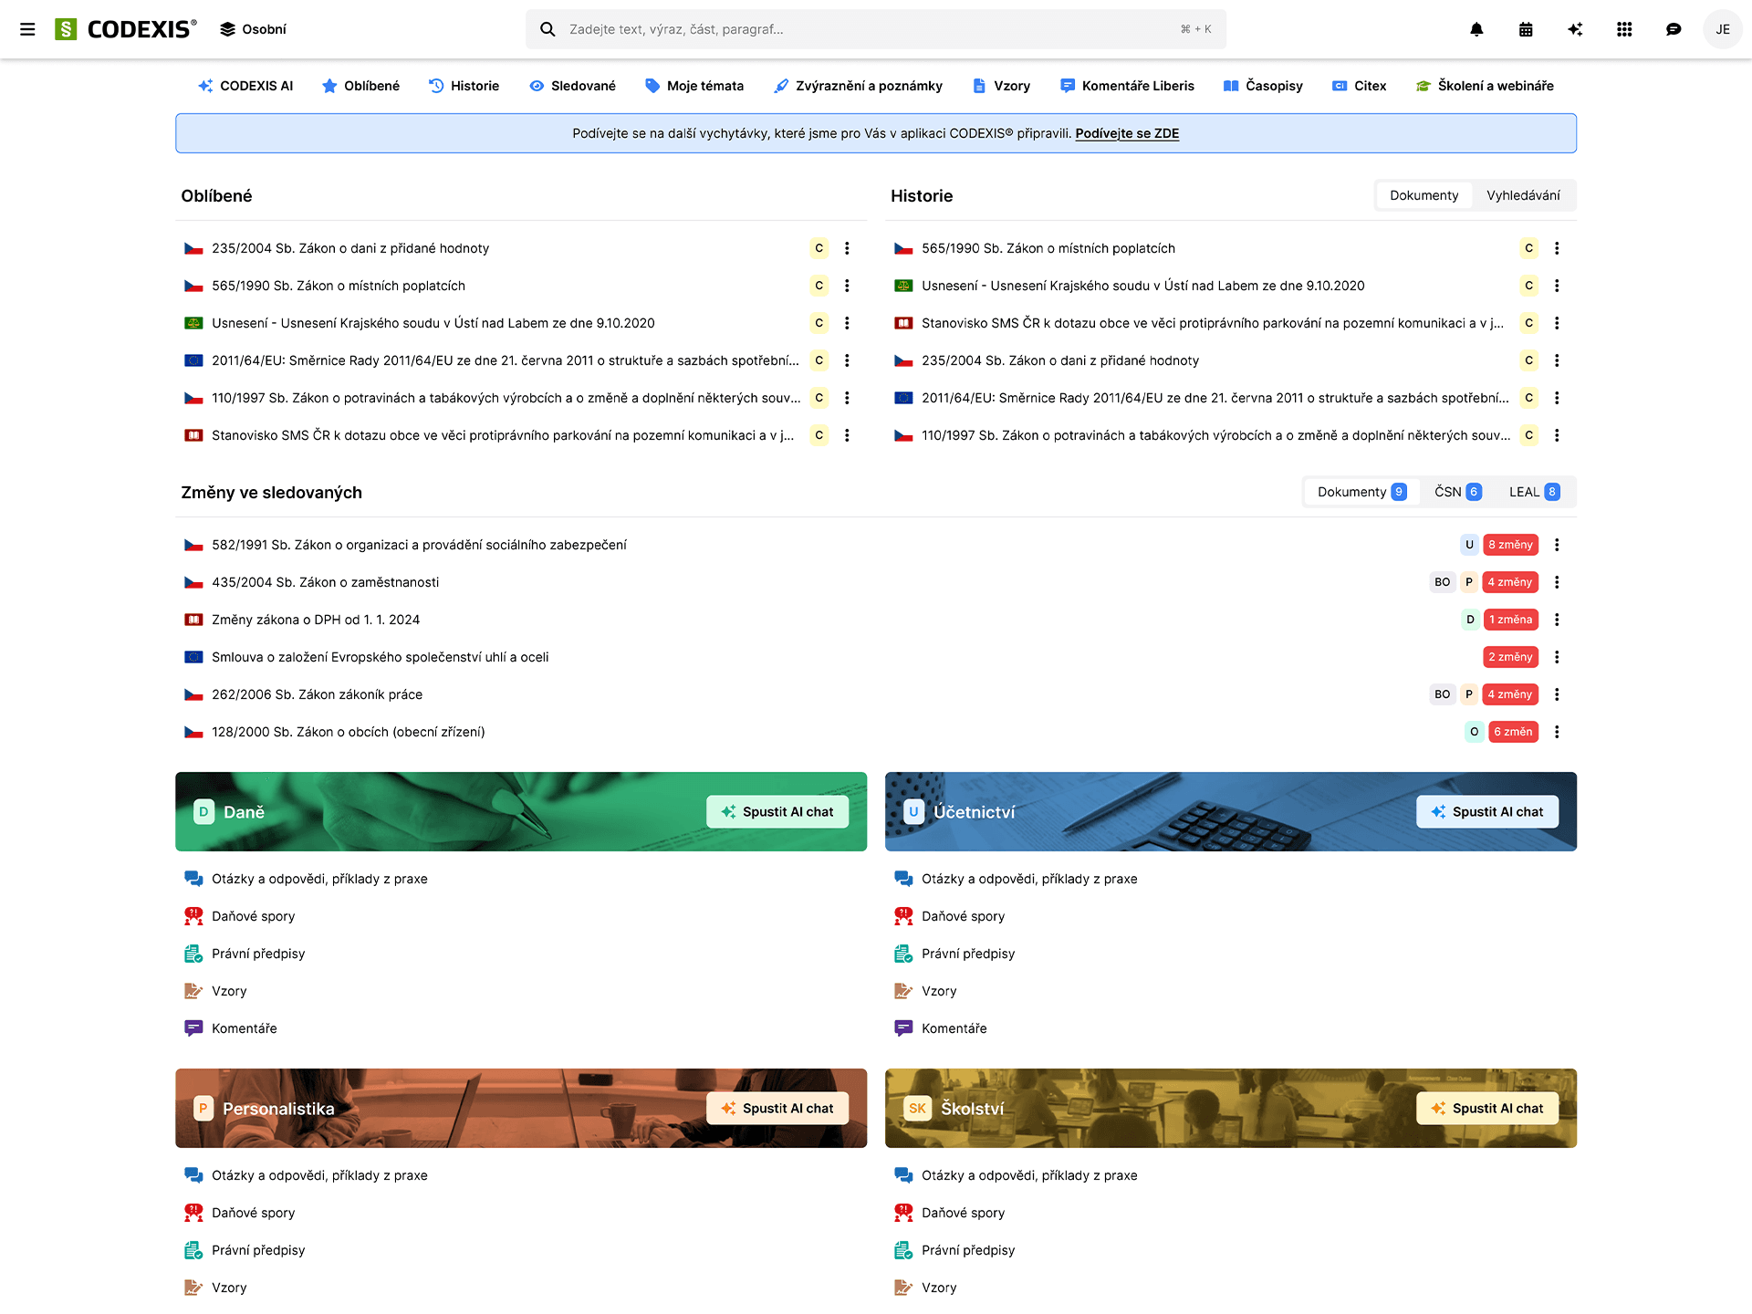
Task: Open the chat bubble icon
Action: 1674,29
